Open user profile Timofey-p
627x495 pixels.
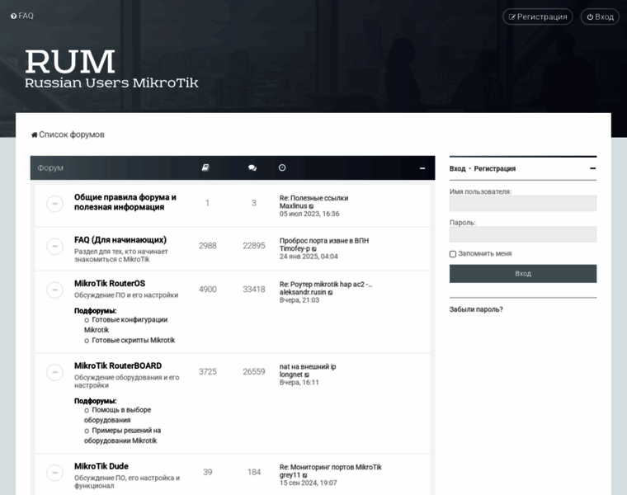tap(295, 248)
